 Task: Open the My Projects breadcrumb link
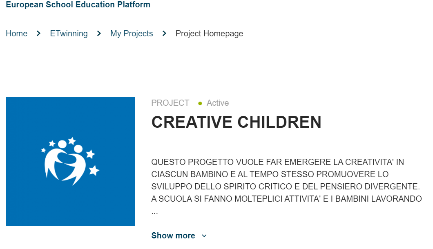click(132, 33)
